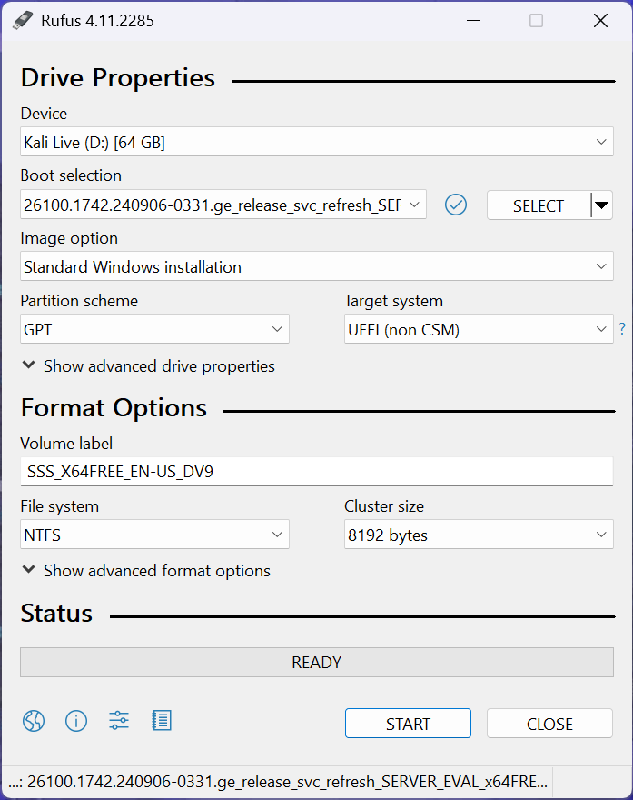Screen dimensions: 633x800
Task: Click the Volume label text field
Action: (316, 472)
